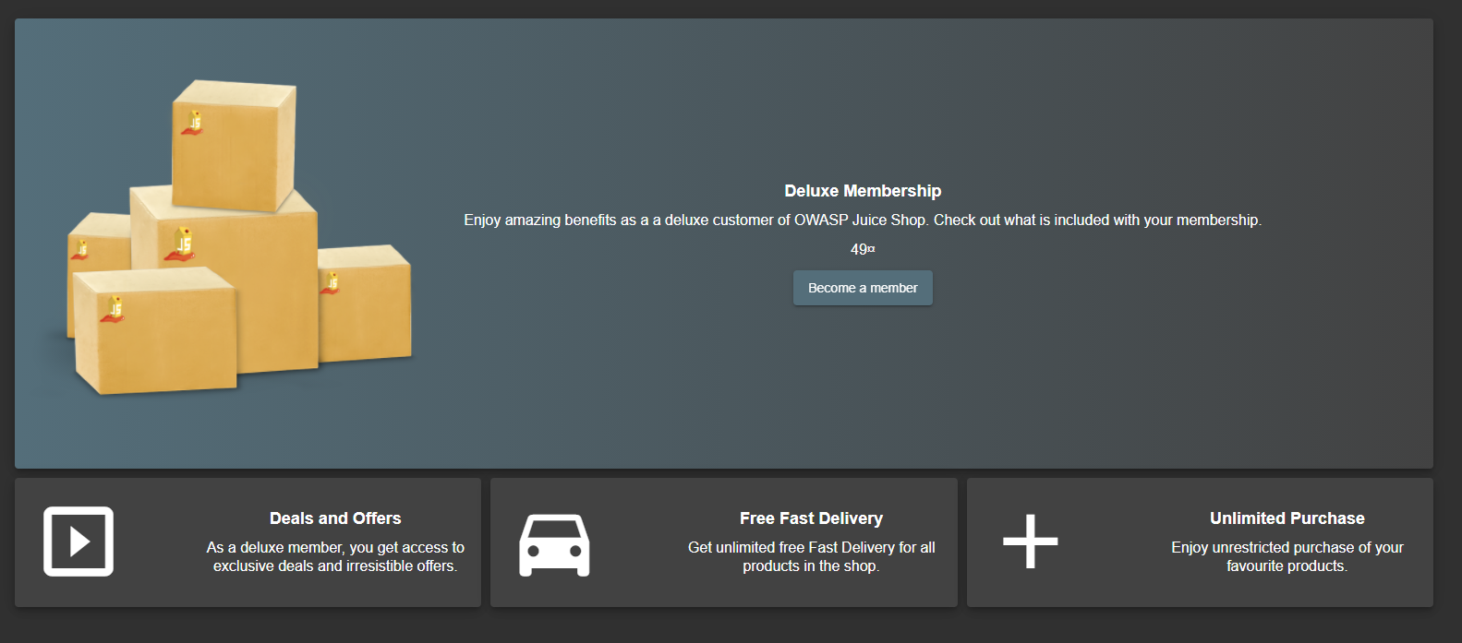
Task: Click the Become a member button
Action: pos(863,288)
